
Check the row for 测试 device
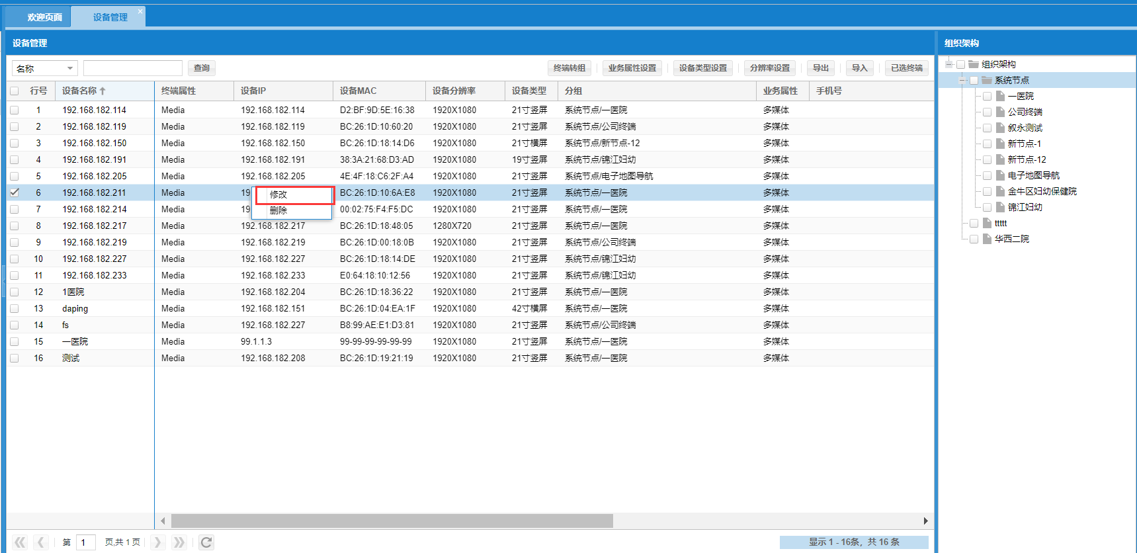pos(14,359)
